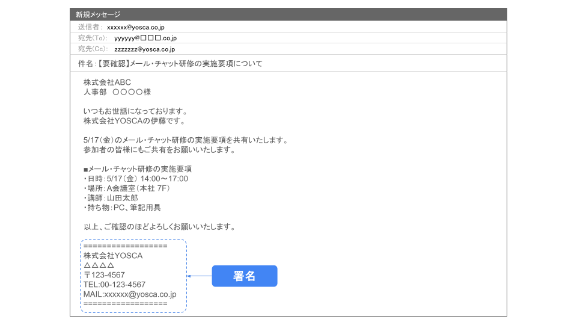Click the ■メール・チャット研修の実施要項 heading
This screenshot has width=577, height=325.
coord(138,169)
